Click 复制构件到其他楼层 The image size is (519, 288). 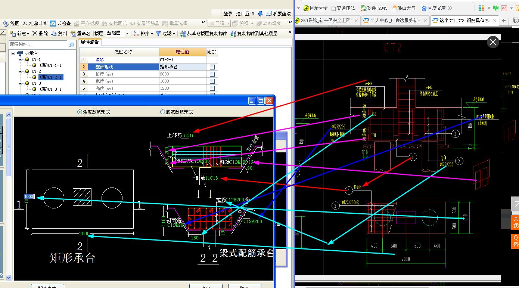tap(254, 33)
